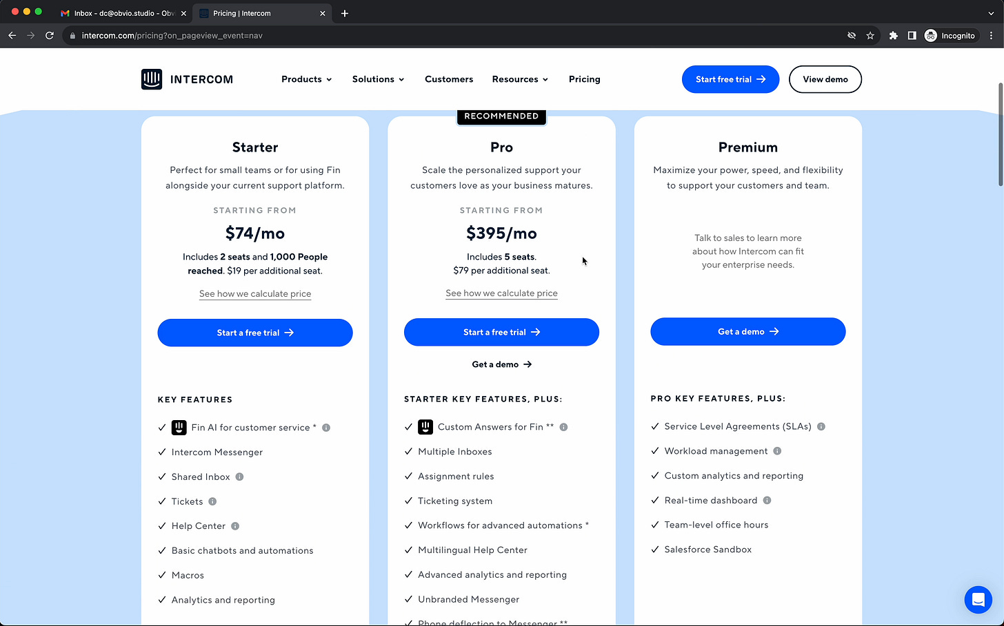Screen dimensions: 1004x626
Task: Click the $395/mo Pro price
Action: click(501, 233)
